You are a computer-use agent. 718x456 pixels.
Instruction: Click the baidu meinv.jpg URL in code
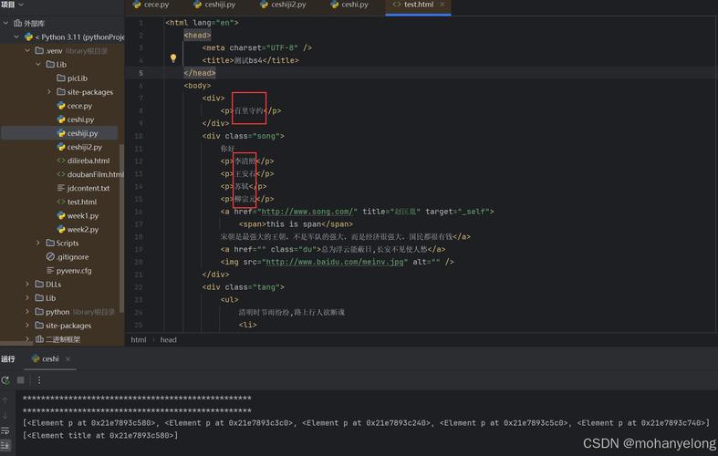335,262
